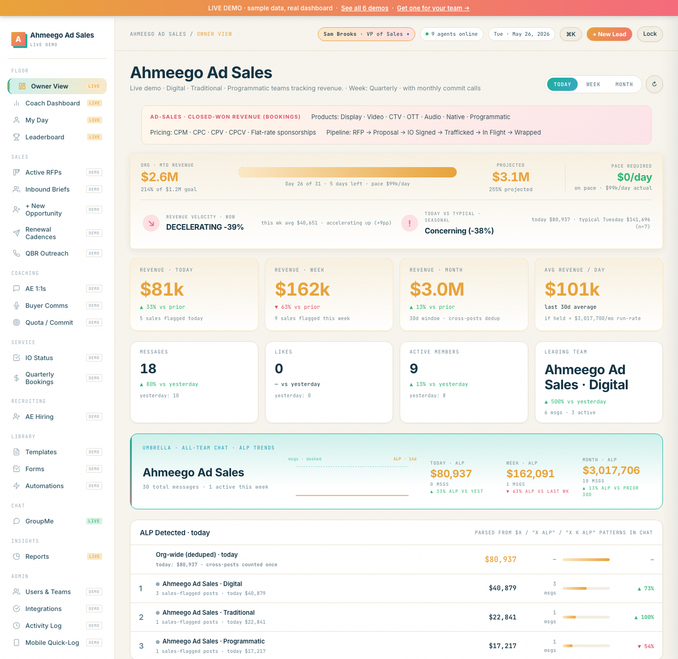Click the Ahmeego 'A' logo

point(18,40)
